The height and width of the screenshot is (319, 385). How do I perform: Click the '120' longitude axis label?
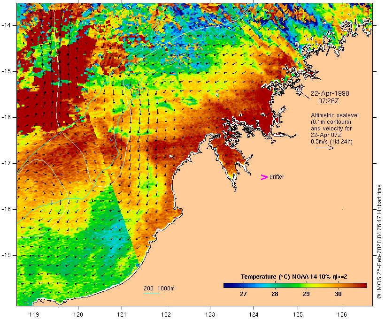(78, 314)
